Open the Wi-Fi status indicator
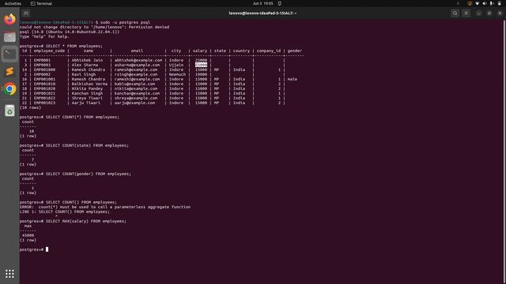Viewport: 506px width, 284px height. tap(477, 3)
